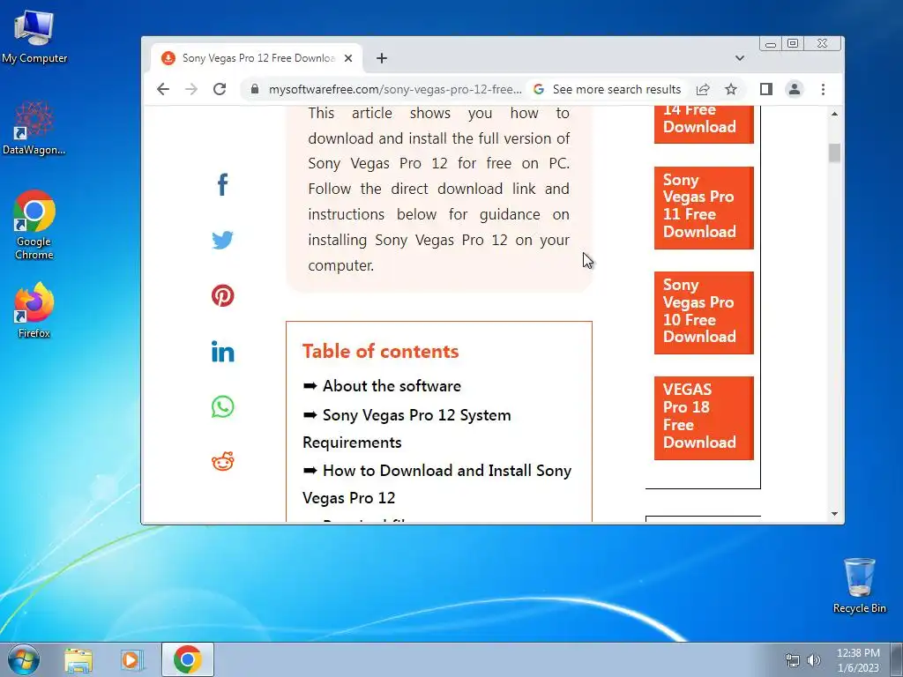Open Windows Media Player from taskbar
This screenshot has width=903, height=677.
pos(131,659)
